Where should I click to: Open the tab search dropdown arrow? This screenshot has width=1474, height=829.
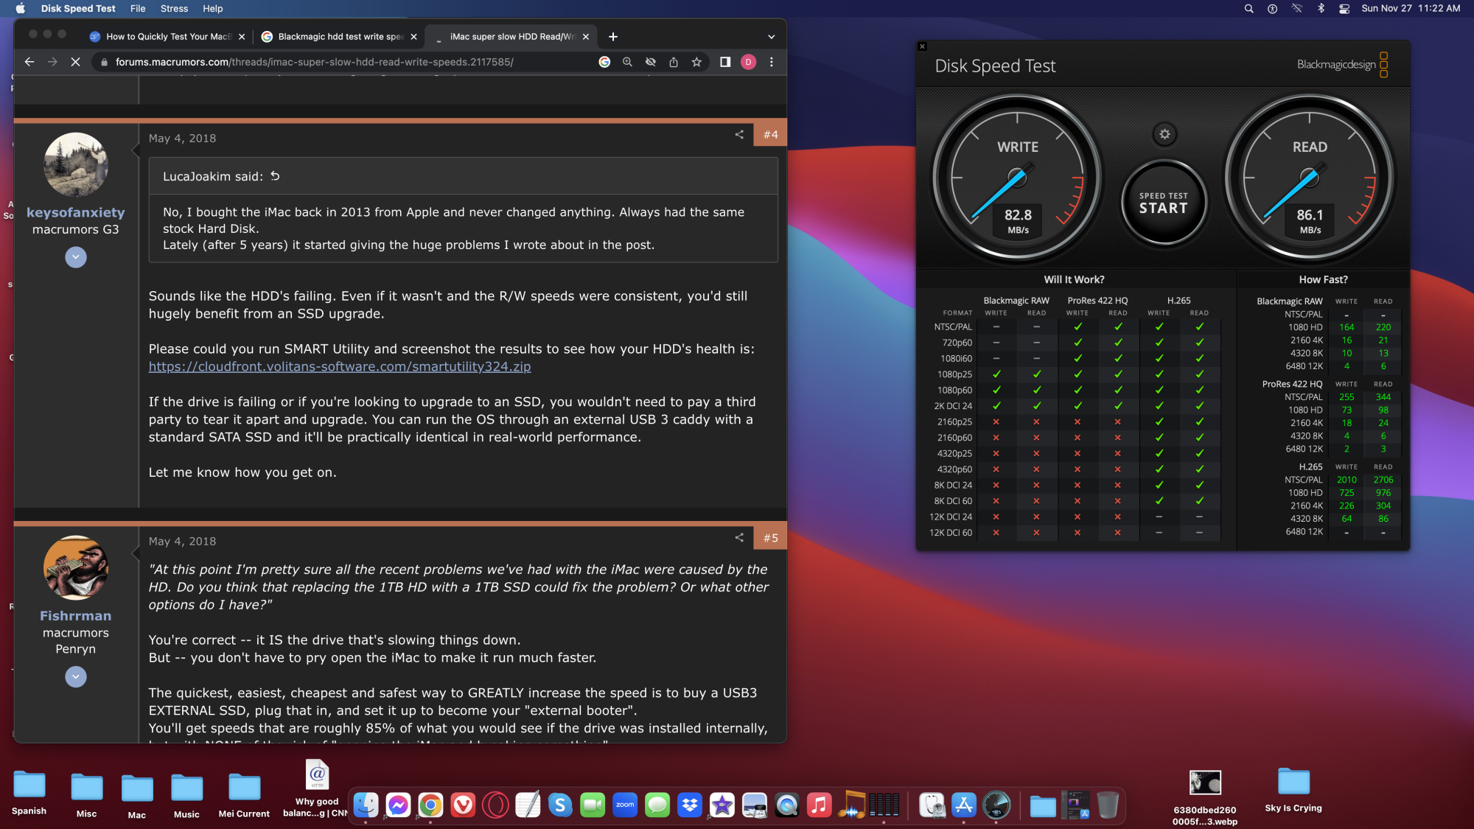(771, 37)
